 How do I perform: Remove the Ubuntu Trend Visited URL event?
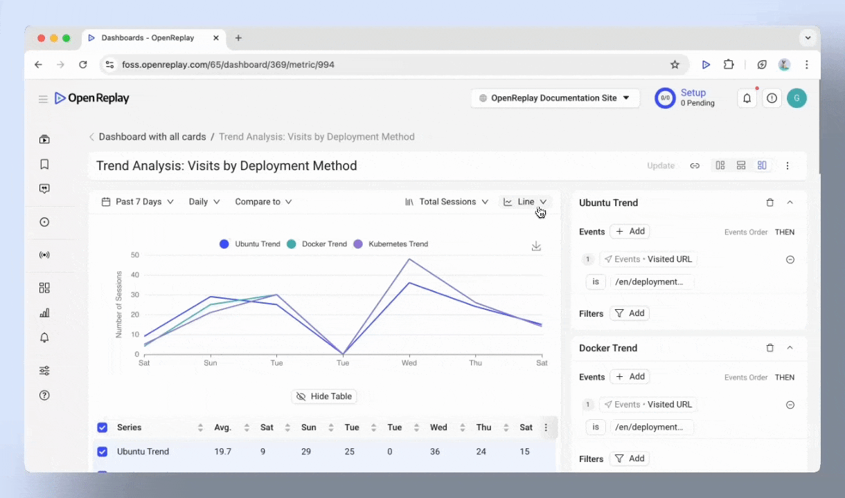click(x=790, y=259)
